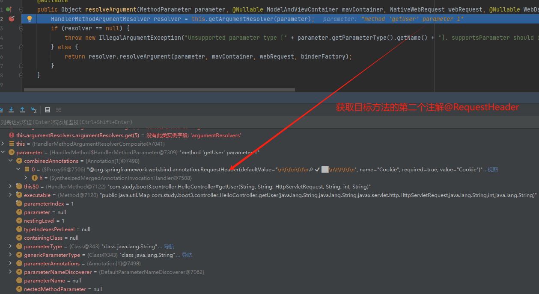Click the HandlerMethodArgumentResolverComposite@7041 value
This screenshot has width=539, height=294.
(x=98, y=144)
